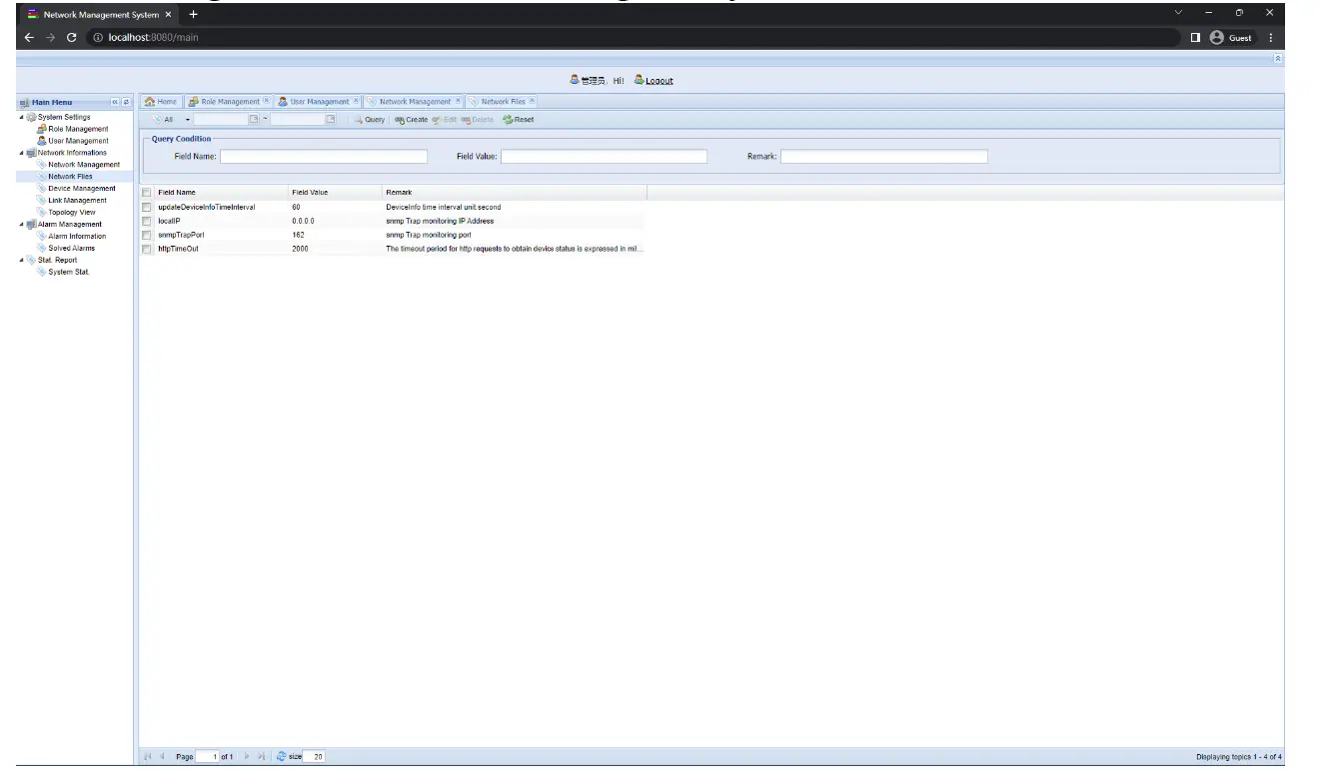Click the browser reload button

point(69,37)
